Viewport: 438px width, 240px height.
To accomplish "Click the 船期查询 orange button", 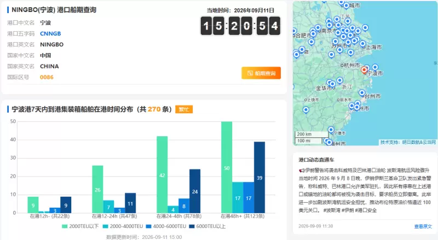I will click(x=261, y=73).
